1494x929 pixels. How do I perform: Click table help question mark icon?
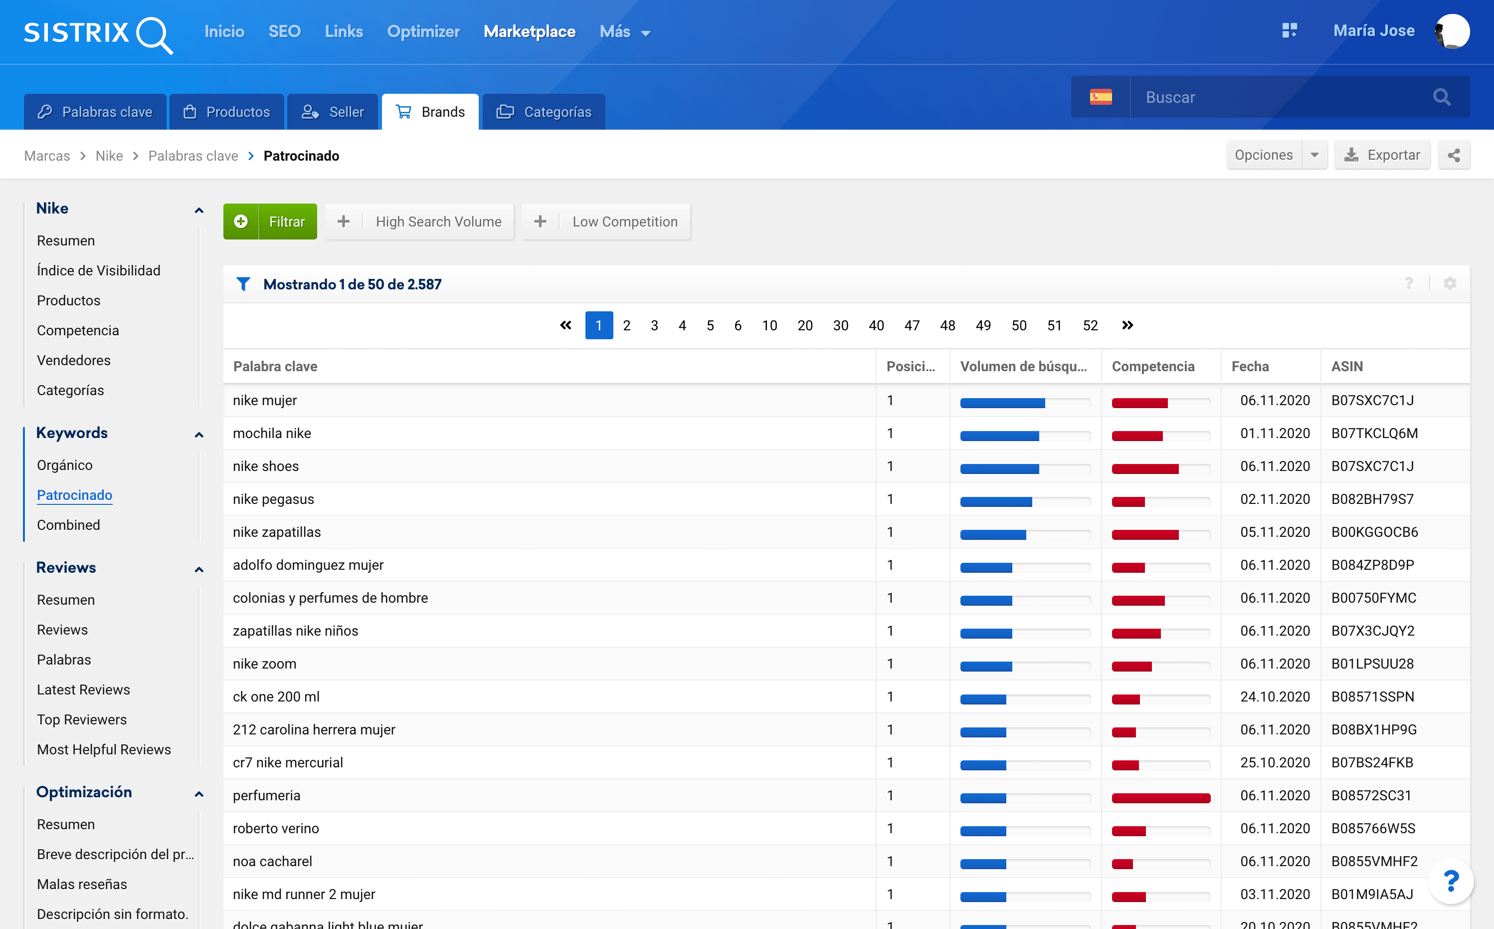pos(1408,283)
